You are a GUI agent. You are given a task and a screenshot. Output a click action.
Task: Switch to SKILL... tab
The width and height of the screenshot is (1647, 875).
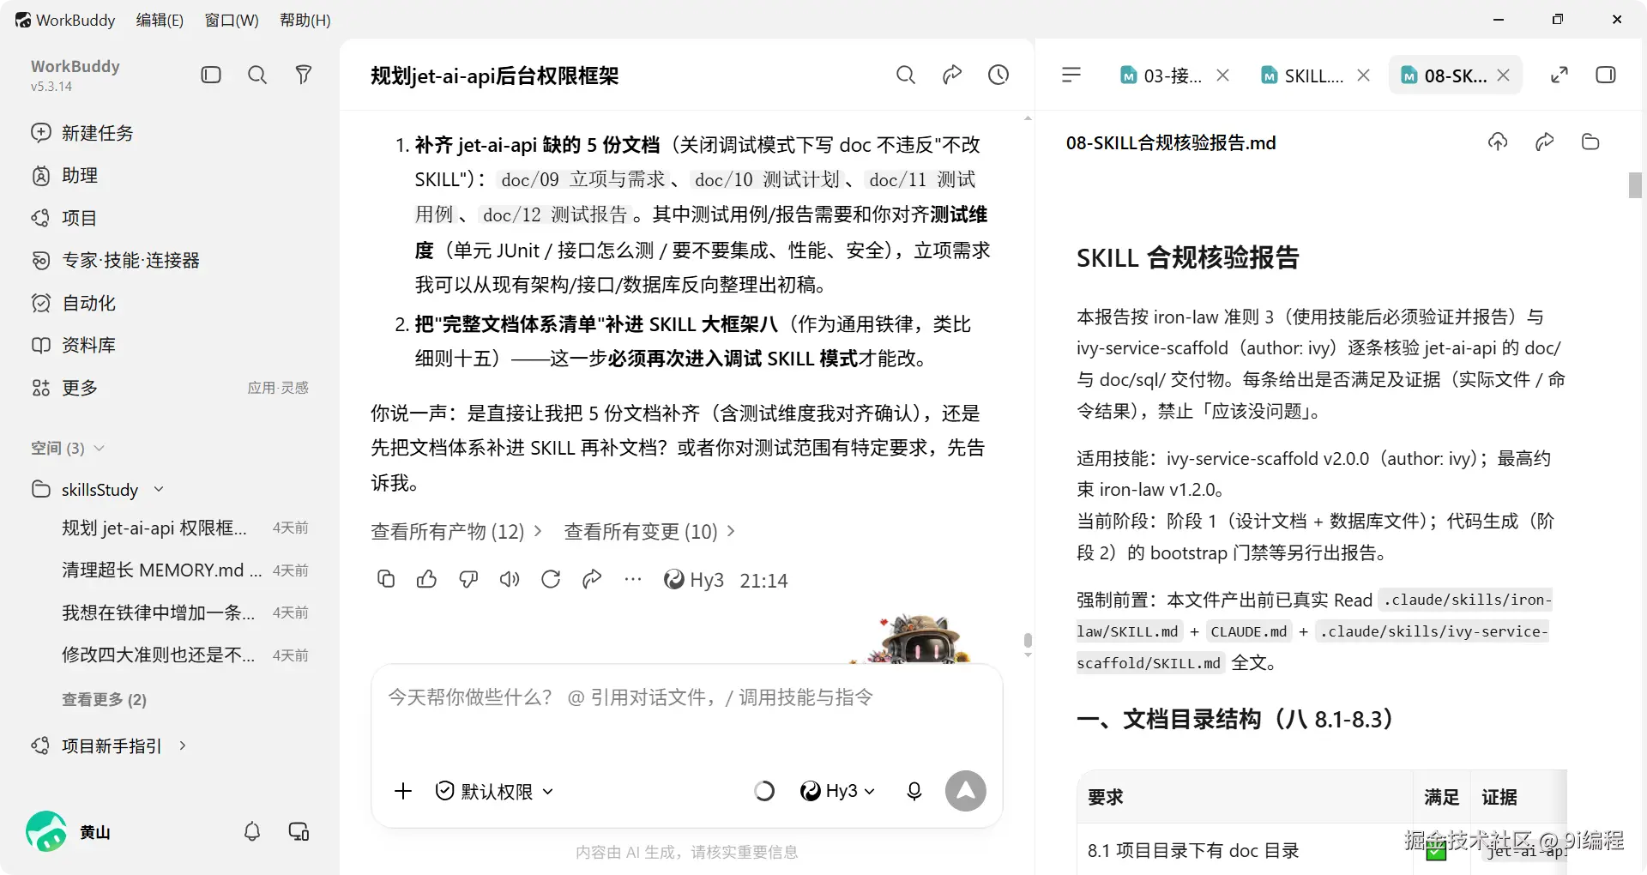click(x=1302, y=75)
